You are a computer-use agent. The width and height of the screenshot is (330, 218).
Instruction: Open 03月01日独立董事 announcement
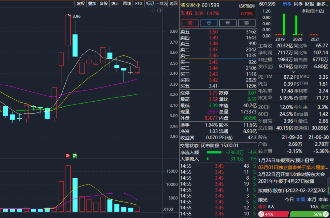293,167
